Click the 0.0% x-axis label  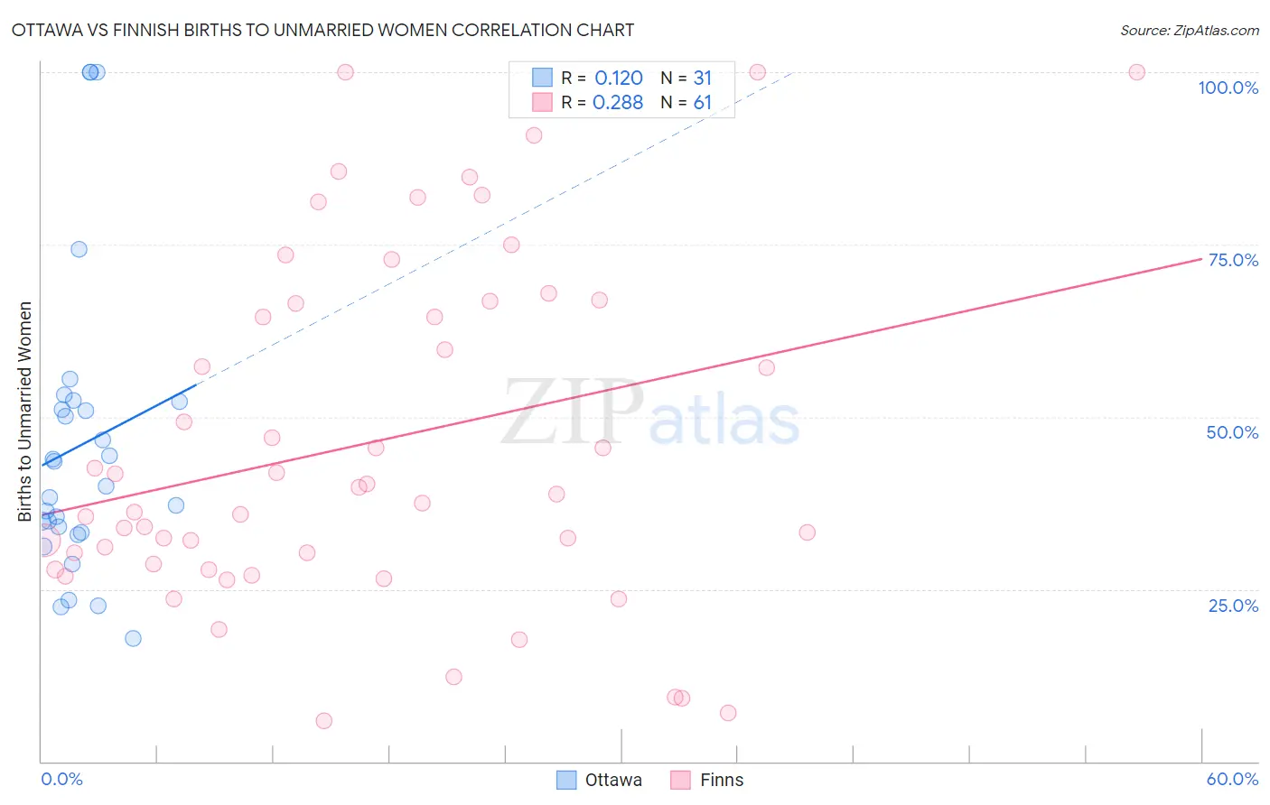61,779
